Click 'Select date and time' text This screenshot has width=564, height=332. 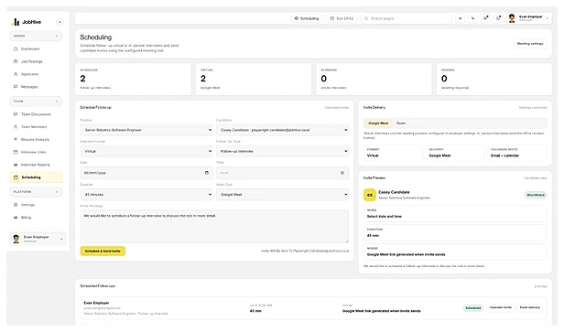coord(385,216)
